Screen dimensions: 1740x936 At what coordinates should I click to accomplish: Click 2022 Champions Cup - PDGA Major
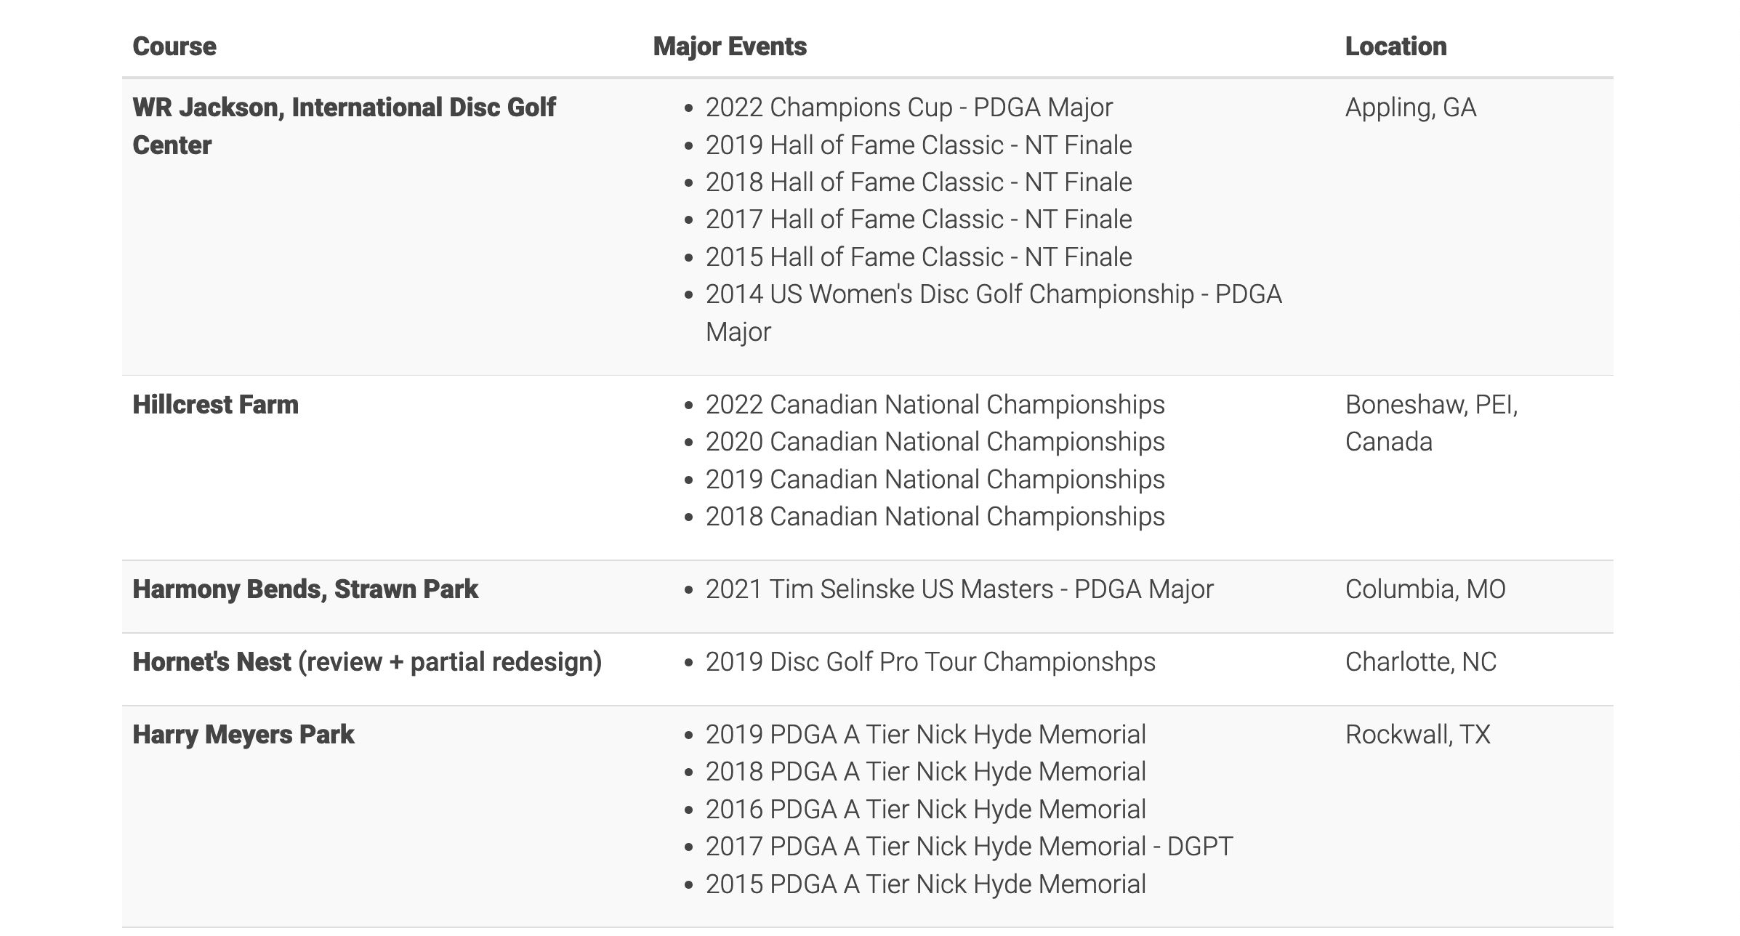tap(909, 108)
